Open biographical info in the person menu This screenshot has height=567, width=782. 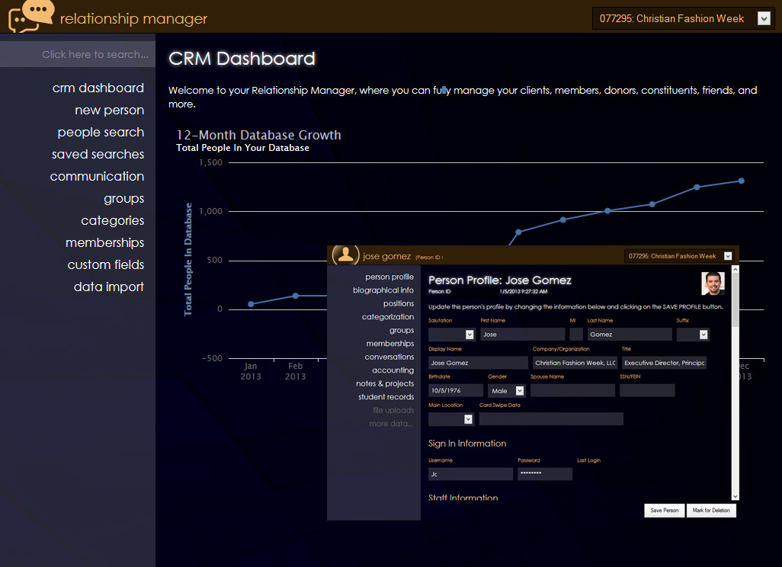[x=383, y=290]
